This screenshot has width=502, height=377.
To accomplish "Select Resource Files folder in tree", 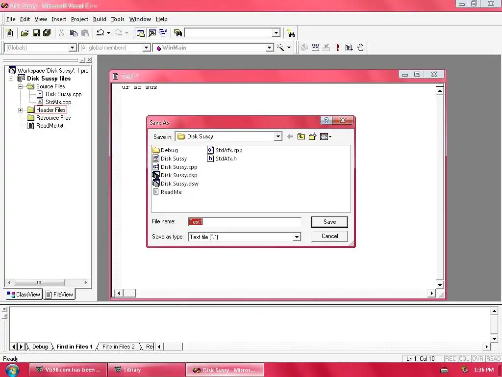I will (x=49, y=118).
